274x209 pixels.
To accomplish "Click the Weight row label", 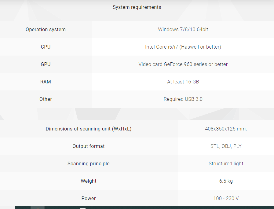I will 89,181.
